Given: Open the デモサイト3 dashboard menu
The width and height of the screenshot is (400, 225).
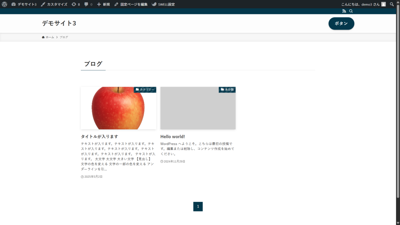Looking at the screenshot, I should point(24,4).
